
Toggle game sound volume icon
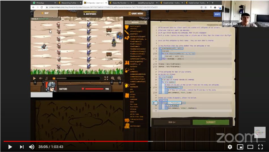(41, 78)
